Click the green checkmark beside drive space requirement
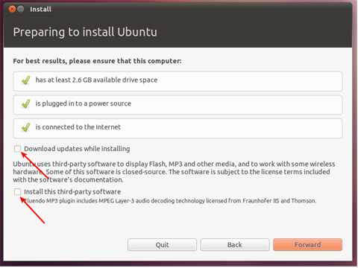The width and height of the screenshot is (358, 268). click(26, 80)
